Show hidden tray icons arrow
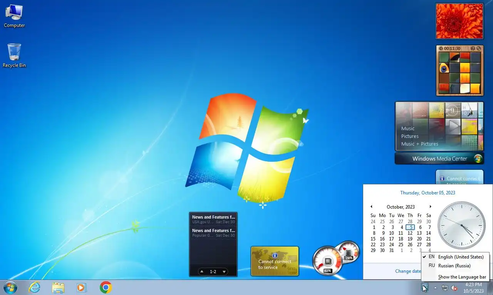Screen dimensions: 493x295 435,288
